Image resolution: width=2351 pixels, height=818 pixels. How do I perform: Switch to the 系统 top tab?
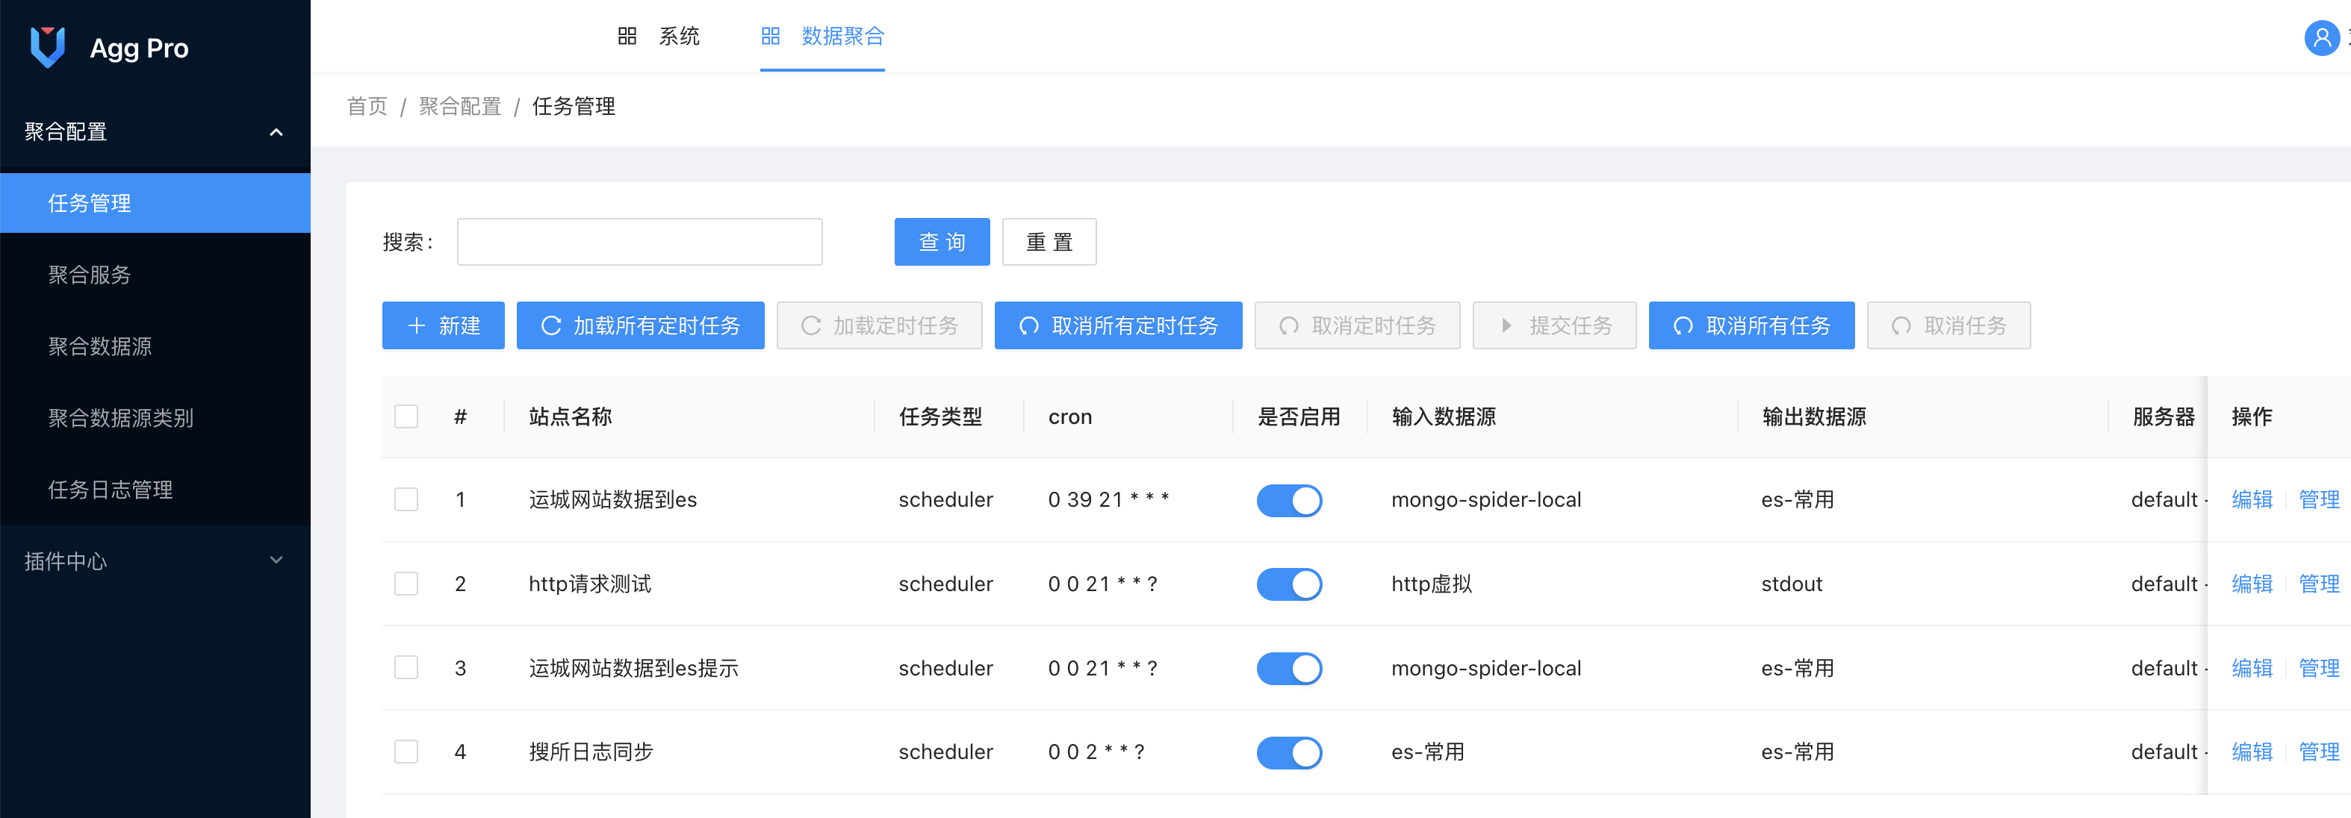coord(659,37)
